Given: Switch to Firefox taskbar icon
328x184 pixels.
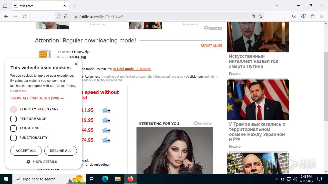Looking at the screenshot, I should coord(130,179).
